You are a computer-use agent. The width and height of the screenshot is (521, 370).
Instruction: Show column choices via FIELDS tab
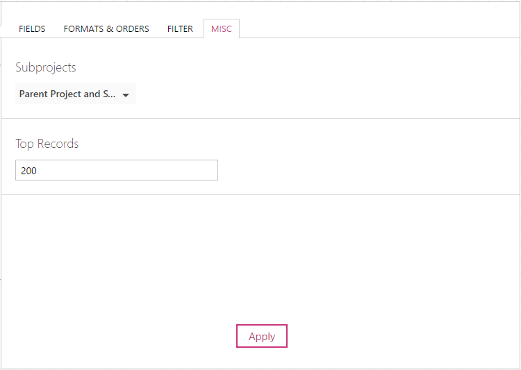pyautogui.click(x=32, y=29)
